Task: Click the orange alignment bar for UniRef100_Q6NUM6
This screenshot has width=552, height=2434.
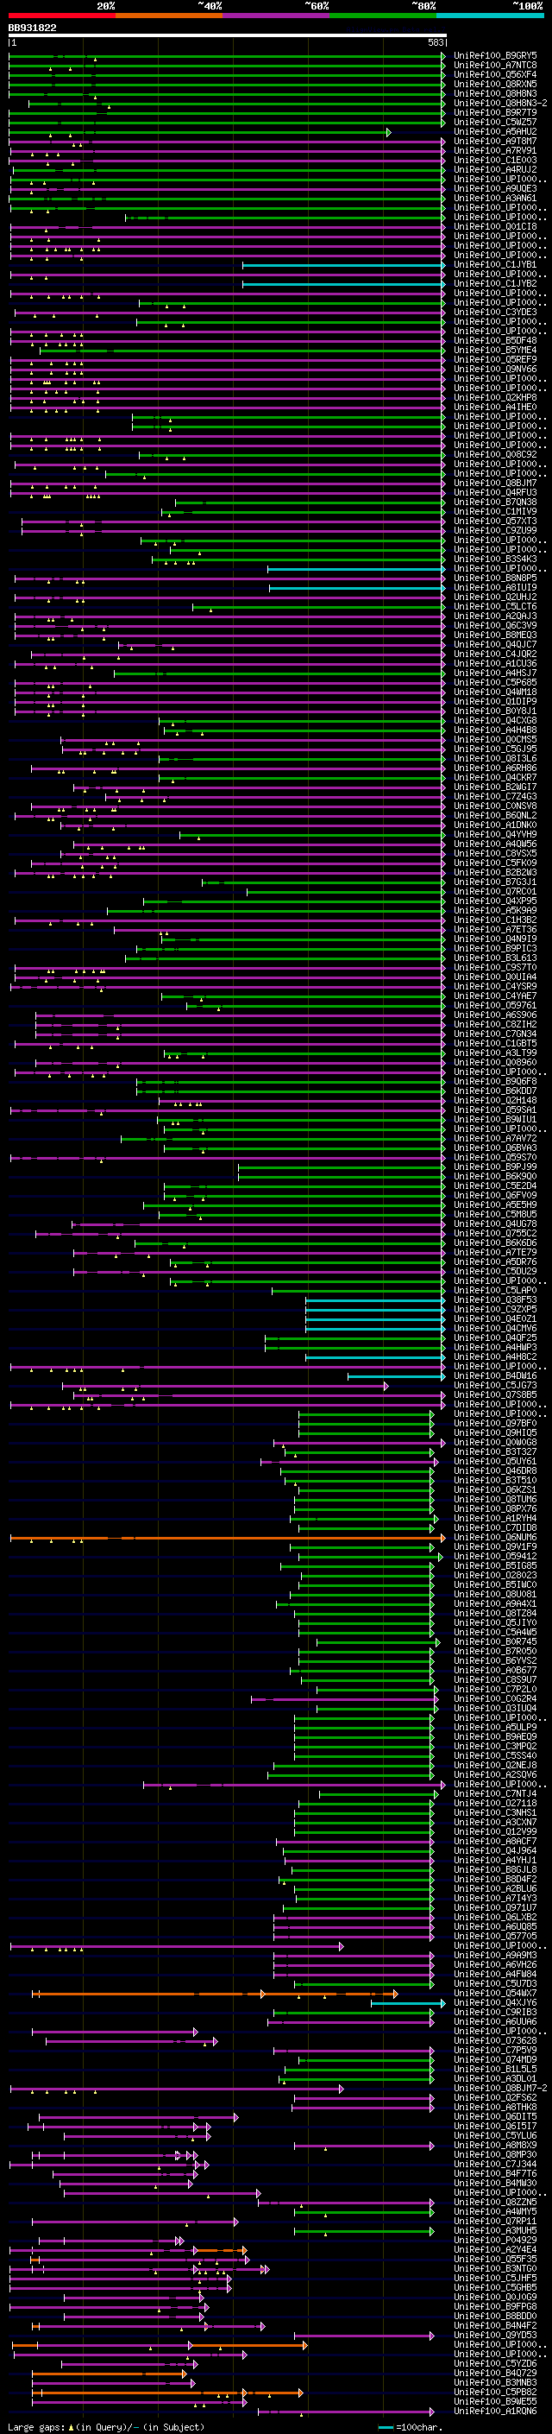Action: (x=228, y=1539)
